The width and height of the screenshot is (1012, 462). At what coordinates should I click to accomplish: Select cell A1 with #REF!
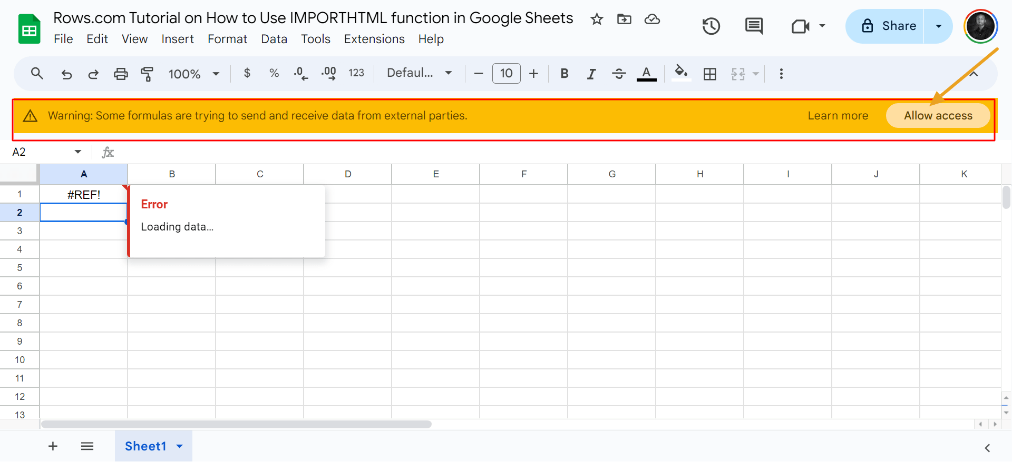coord(84,195)
